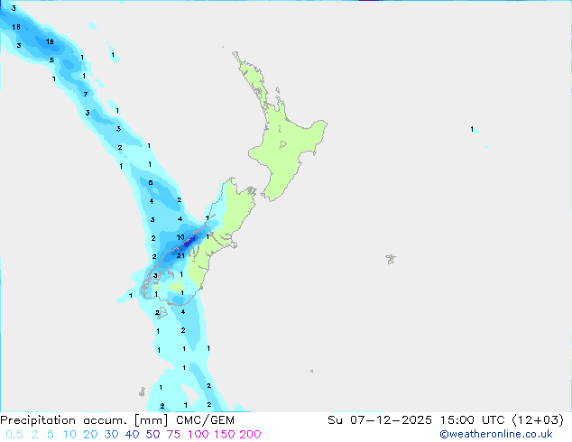Screen dimensions: 572x442
Task: Select the 30 mm legend value
Action: (x=111, y=435)
